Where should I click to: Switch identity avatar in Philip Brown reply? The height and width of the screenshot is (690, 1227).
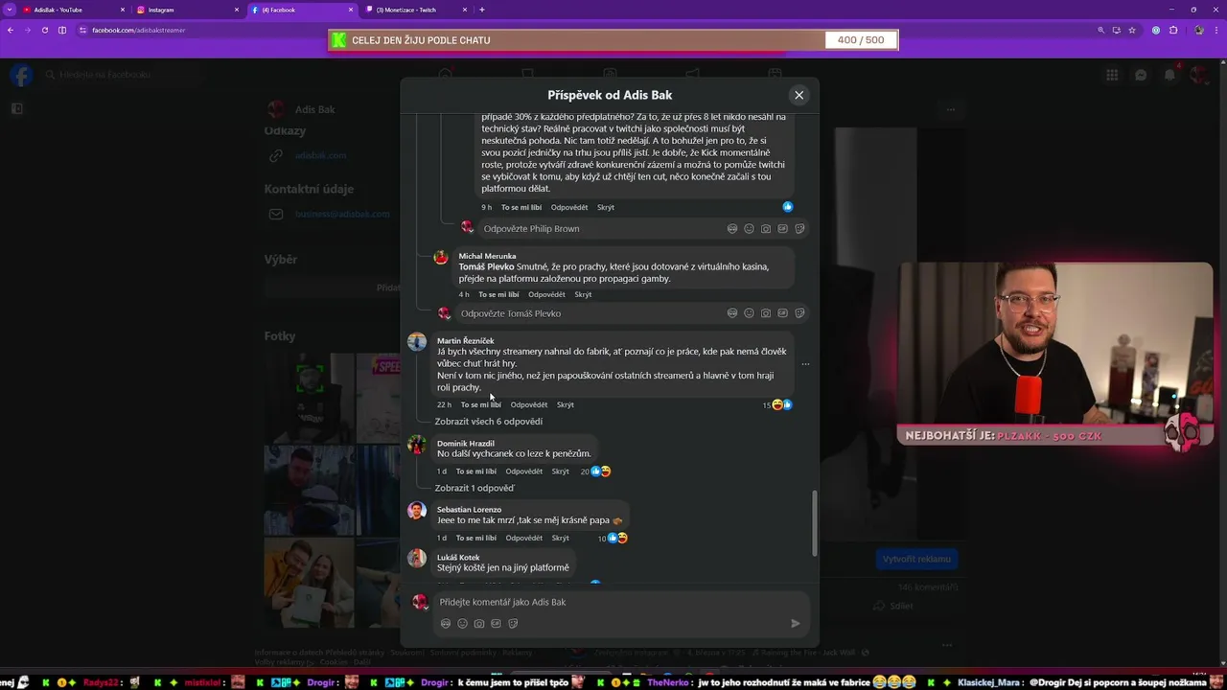pos(467,227)
